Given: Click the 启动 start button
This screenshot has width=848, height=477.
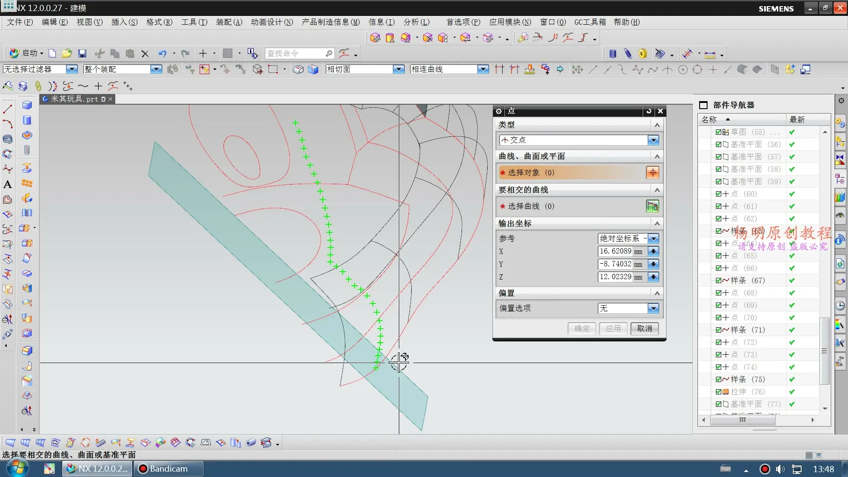Looking at the screenshot, I should click(26, 53).
